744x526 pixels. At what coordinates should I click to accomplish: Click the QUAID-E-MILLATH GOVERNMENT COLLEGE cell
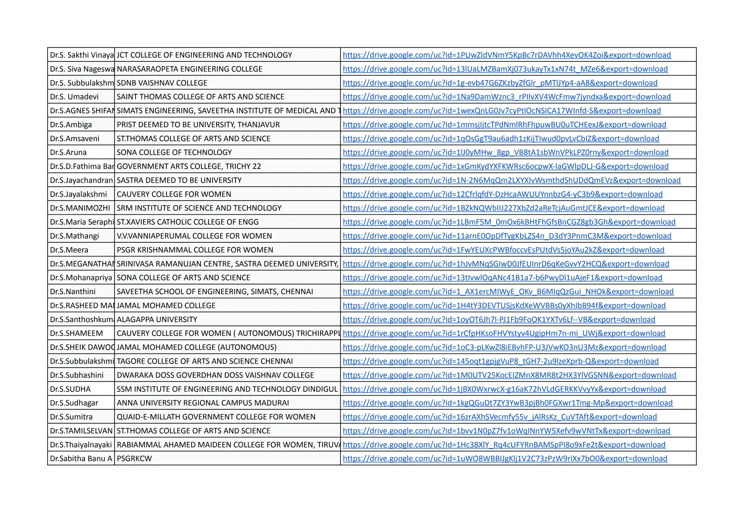216,417
